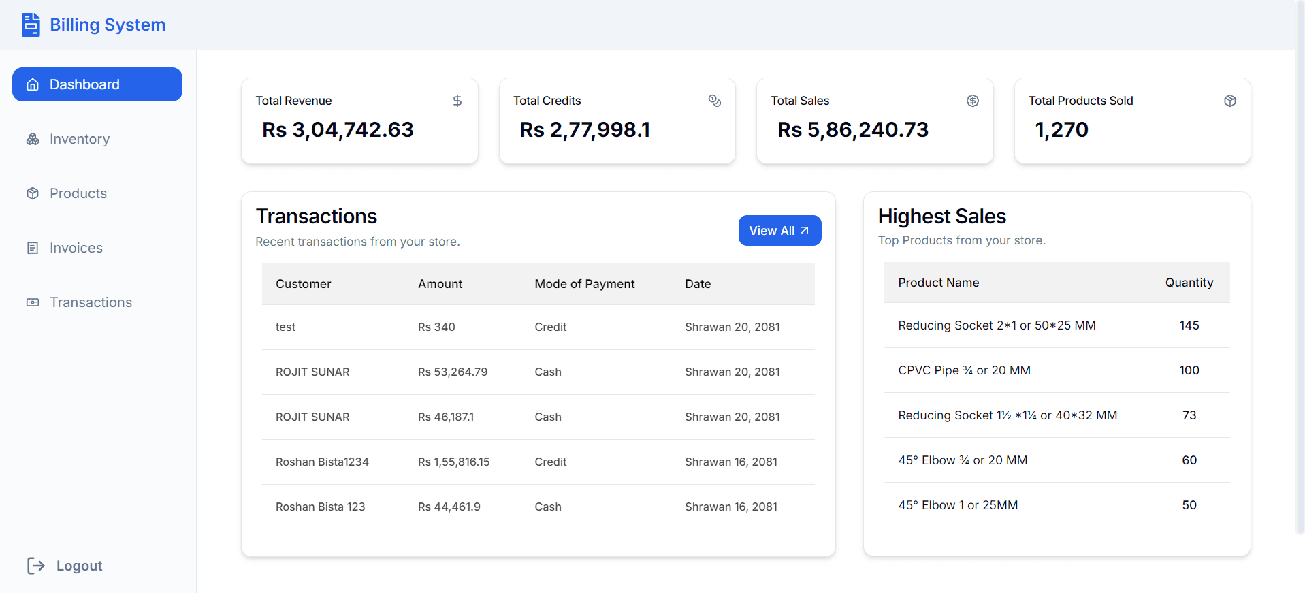Open the Inventory menu item
1305x593 pixels.
pos(80,140)
